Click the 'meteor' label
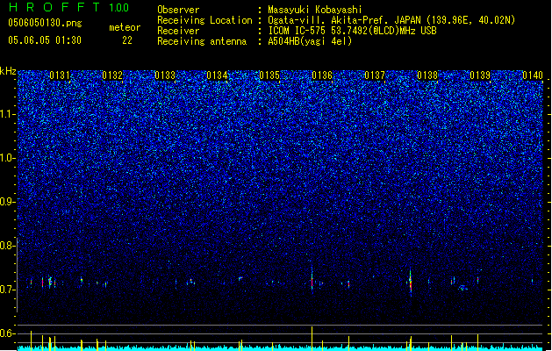The image size is (552, 351). tap(125, 27)
